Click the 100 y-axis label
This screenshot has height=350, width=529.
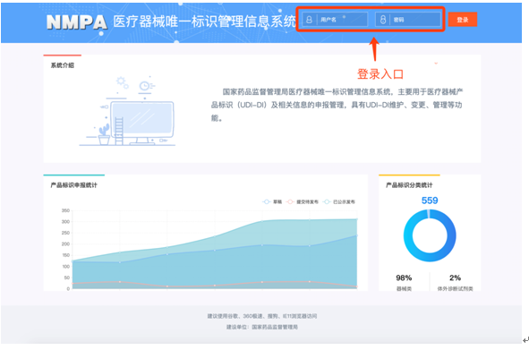tap(65, 266)
